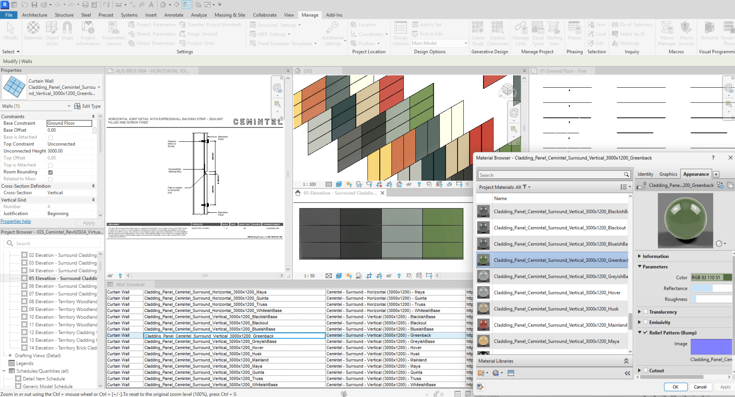Open Object Styles settings
The width and height of the screenshot is (735, 397).
click(52, 33)
